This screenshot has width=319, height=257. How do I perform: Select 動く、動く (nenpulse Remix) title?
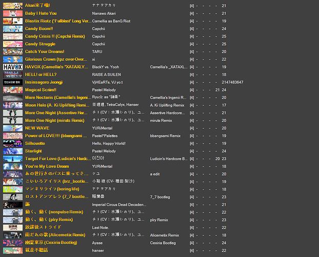tap(54, 212)
